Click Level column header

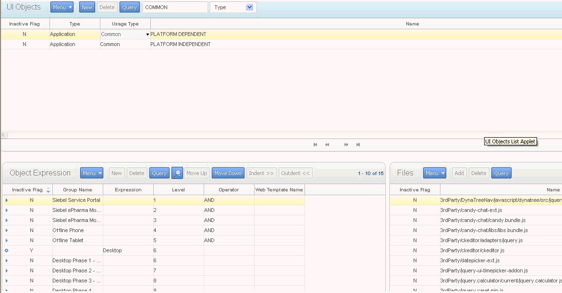(x=178, y=190)
